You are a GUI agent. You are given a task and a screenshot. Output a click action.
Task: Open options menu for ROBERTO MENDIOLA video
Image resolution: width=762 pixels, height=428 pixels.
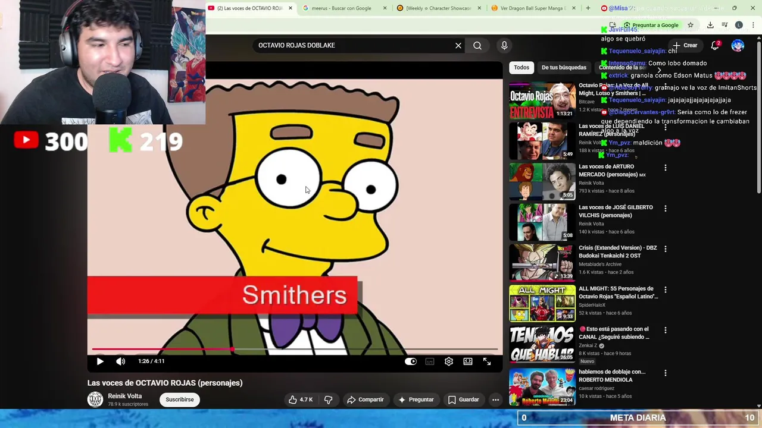[666, 373]
